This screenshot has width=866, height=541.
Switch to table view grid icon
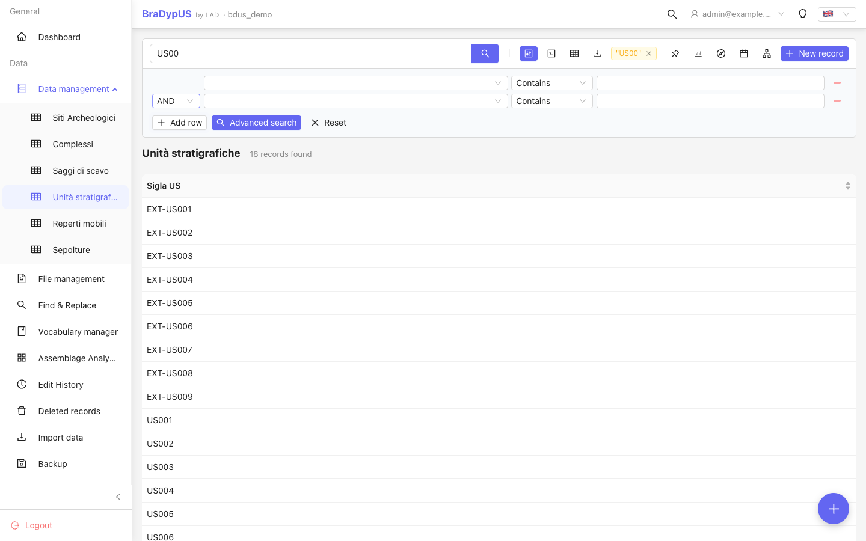pyautogui.click(x=574, y=53)
